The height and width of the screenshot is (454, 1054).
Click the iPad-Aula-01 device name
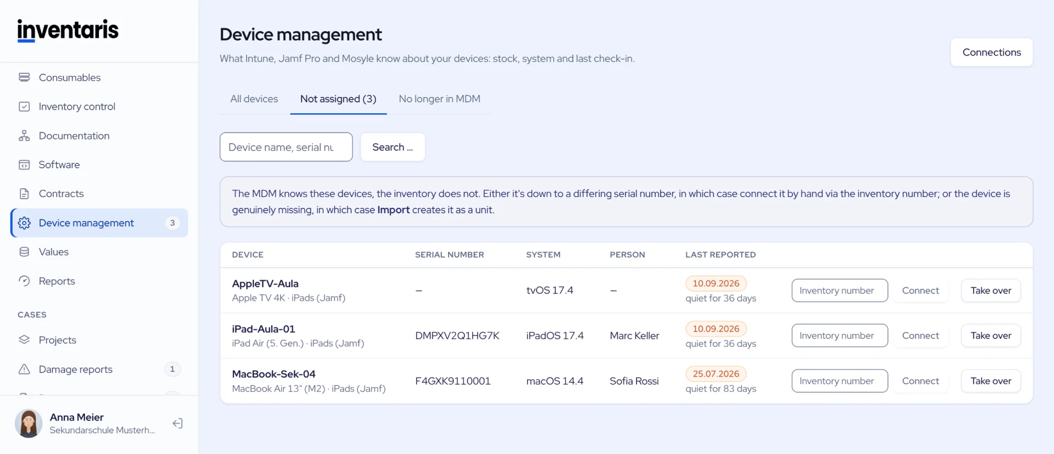[263, 329]
